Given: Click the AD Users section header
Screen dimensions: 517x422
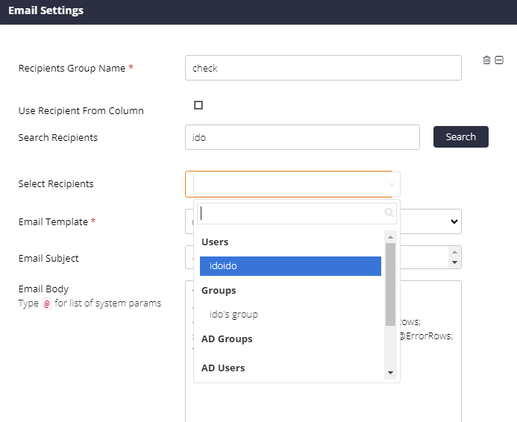Looking at the screenshot, I should 223,368.
